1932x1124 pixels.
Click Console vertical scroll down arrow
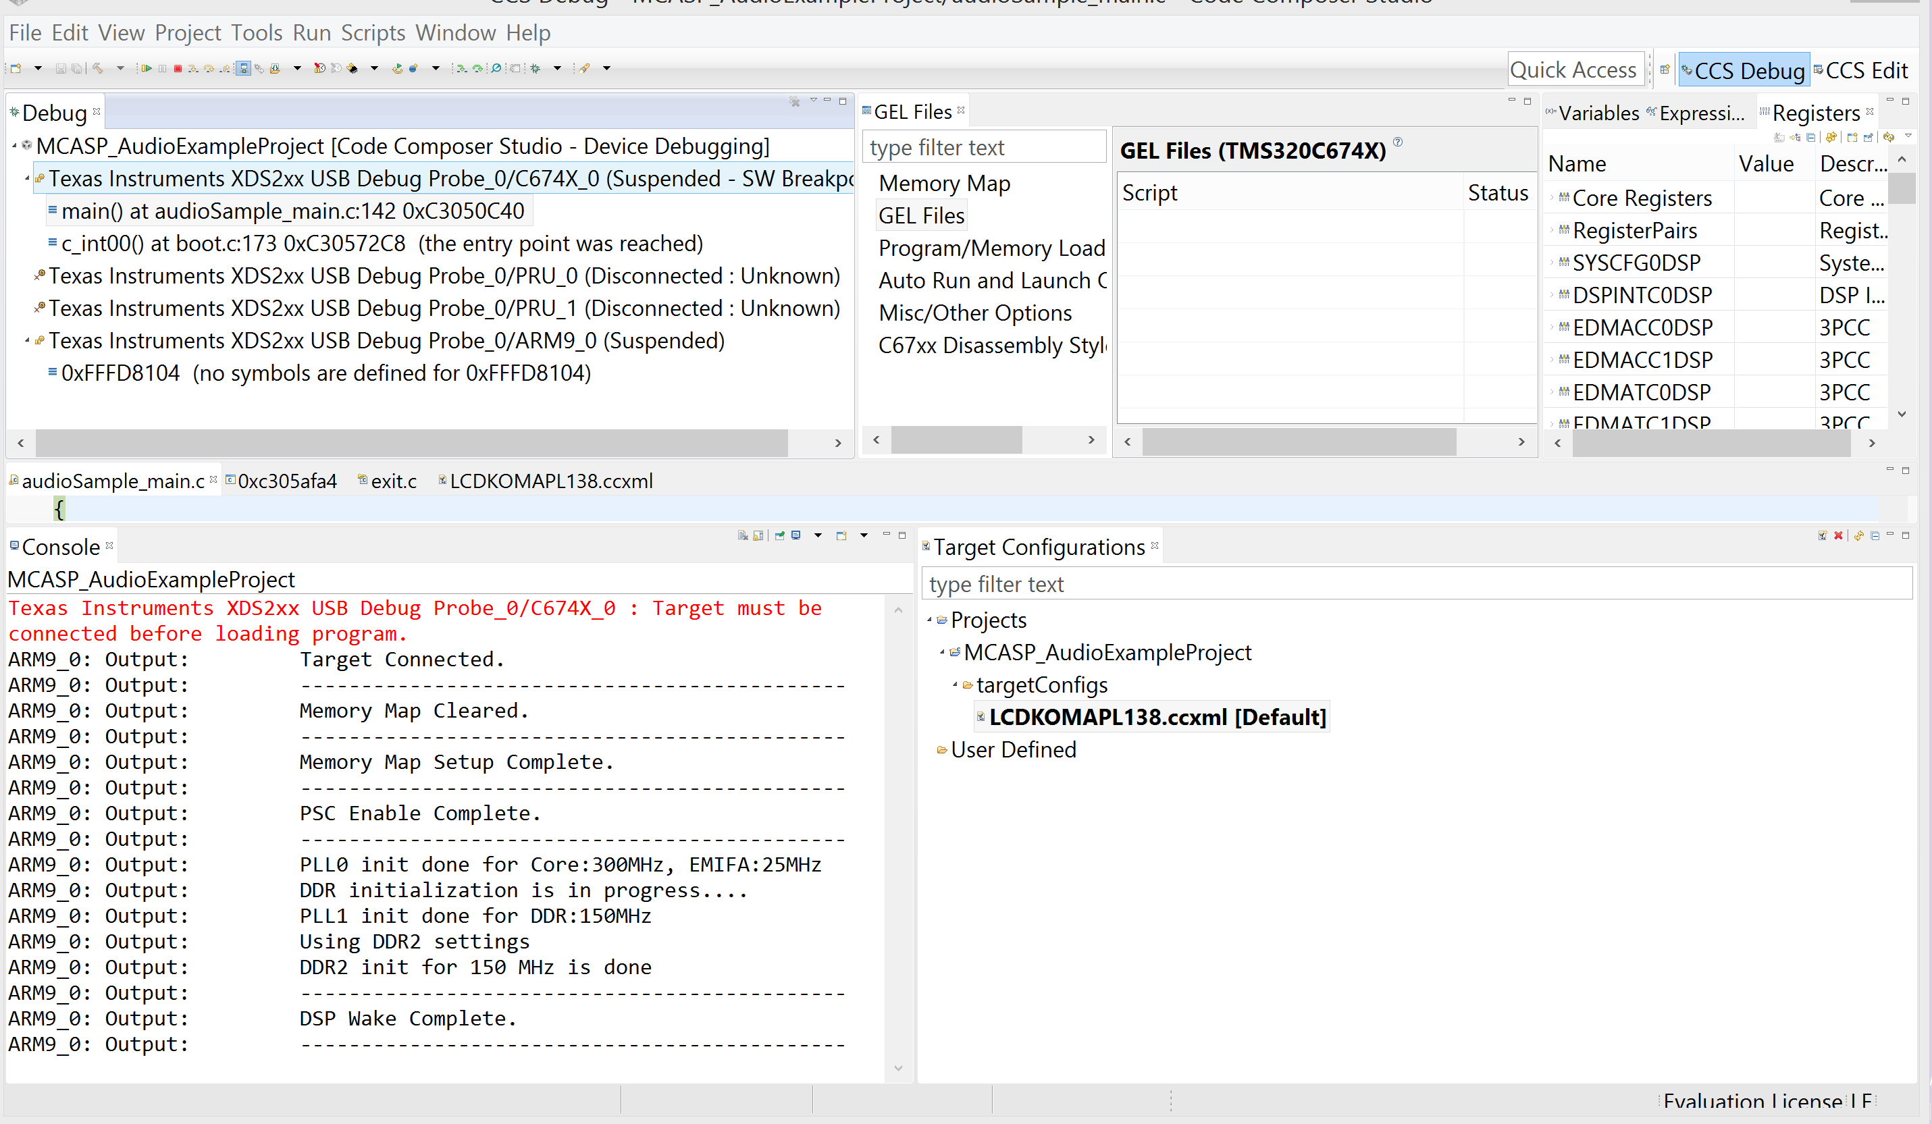click(x=899, y=1067)
